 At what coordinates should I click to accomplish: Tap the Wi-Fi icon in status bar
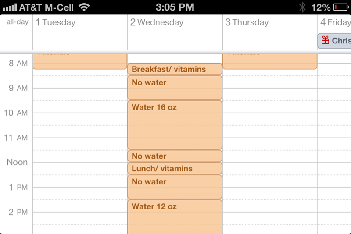[x=84, y=7]
